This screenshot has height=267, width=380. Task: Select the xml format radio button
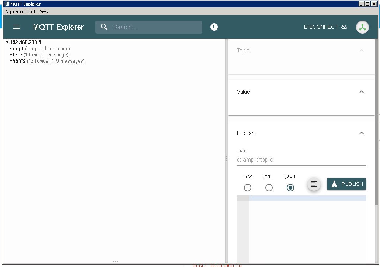[x=269, y=188]
